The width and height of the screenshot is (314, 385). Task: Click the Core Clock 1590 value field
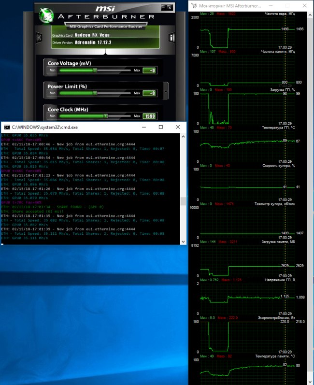tap(149, 116)
